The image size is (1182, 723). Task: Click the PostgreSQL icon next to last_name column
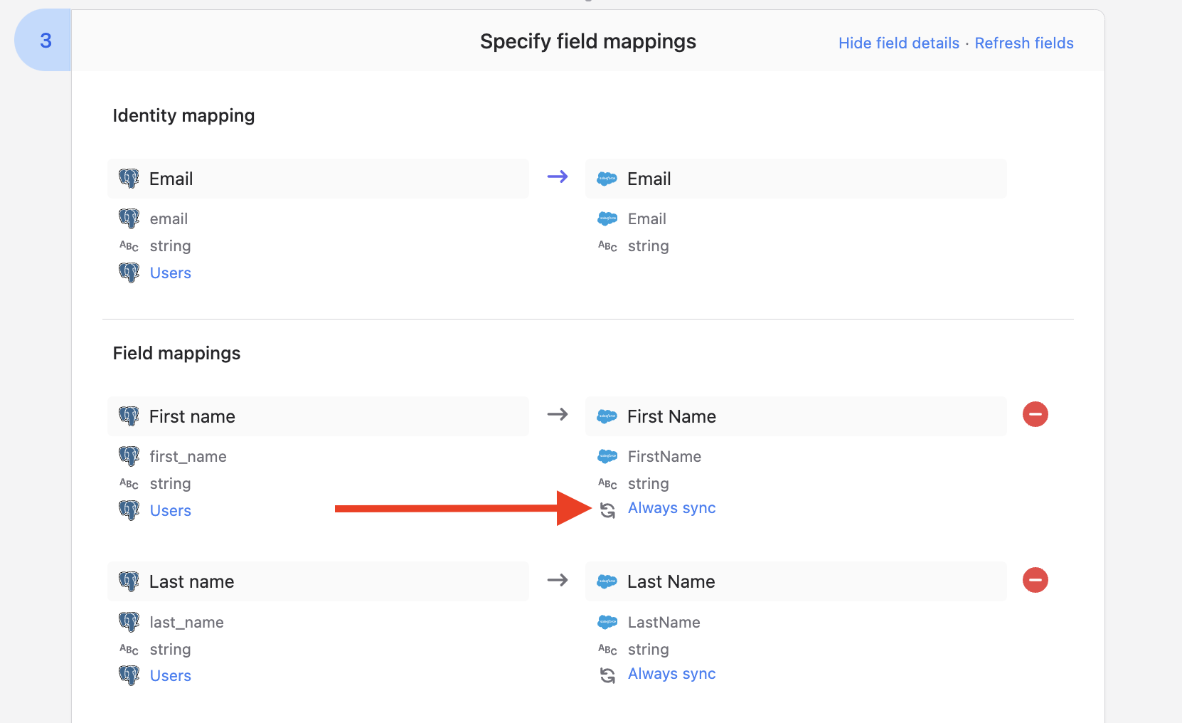(x=129, y=622)
